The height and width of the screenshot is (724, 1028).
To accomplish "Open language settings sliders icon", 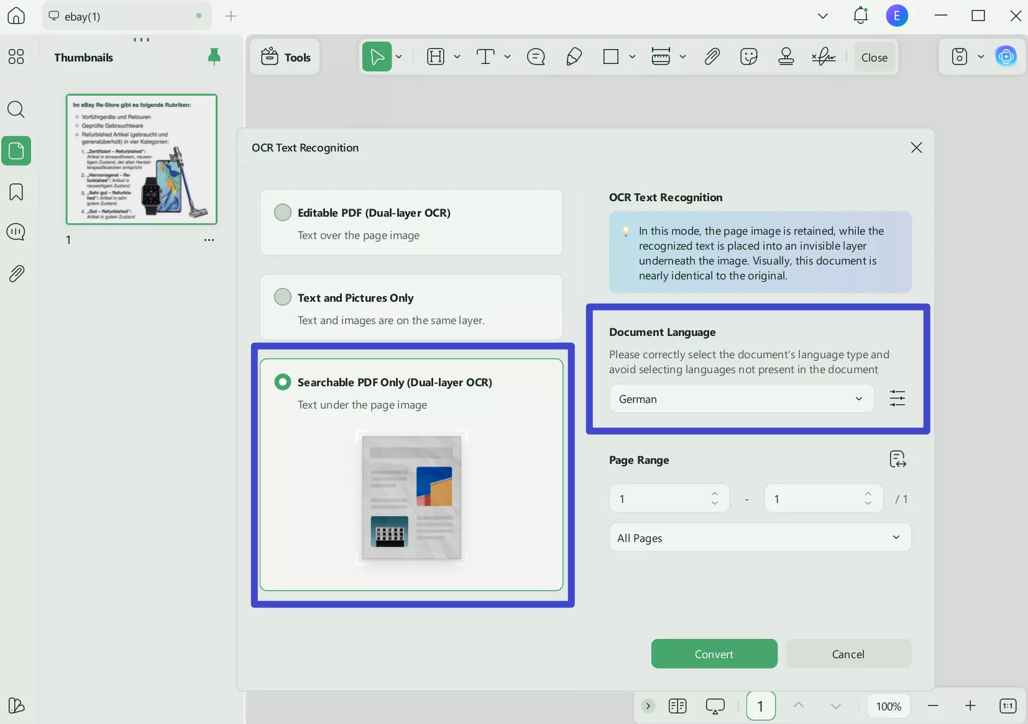I will [897, 399].
